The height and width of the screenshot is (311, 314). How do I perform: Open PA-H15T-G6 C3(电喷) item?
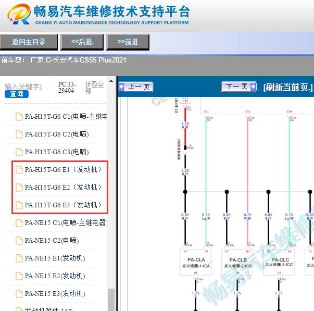tap(57, 152)
